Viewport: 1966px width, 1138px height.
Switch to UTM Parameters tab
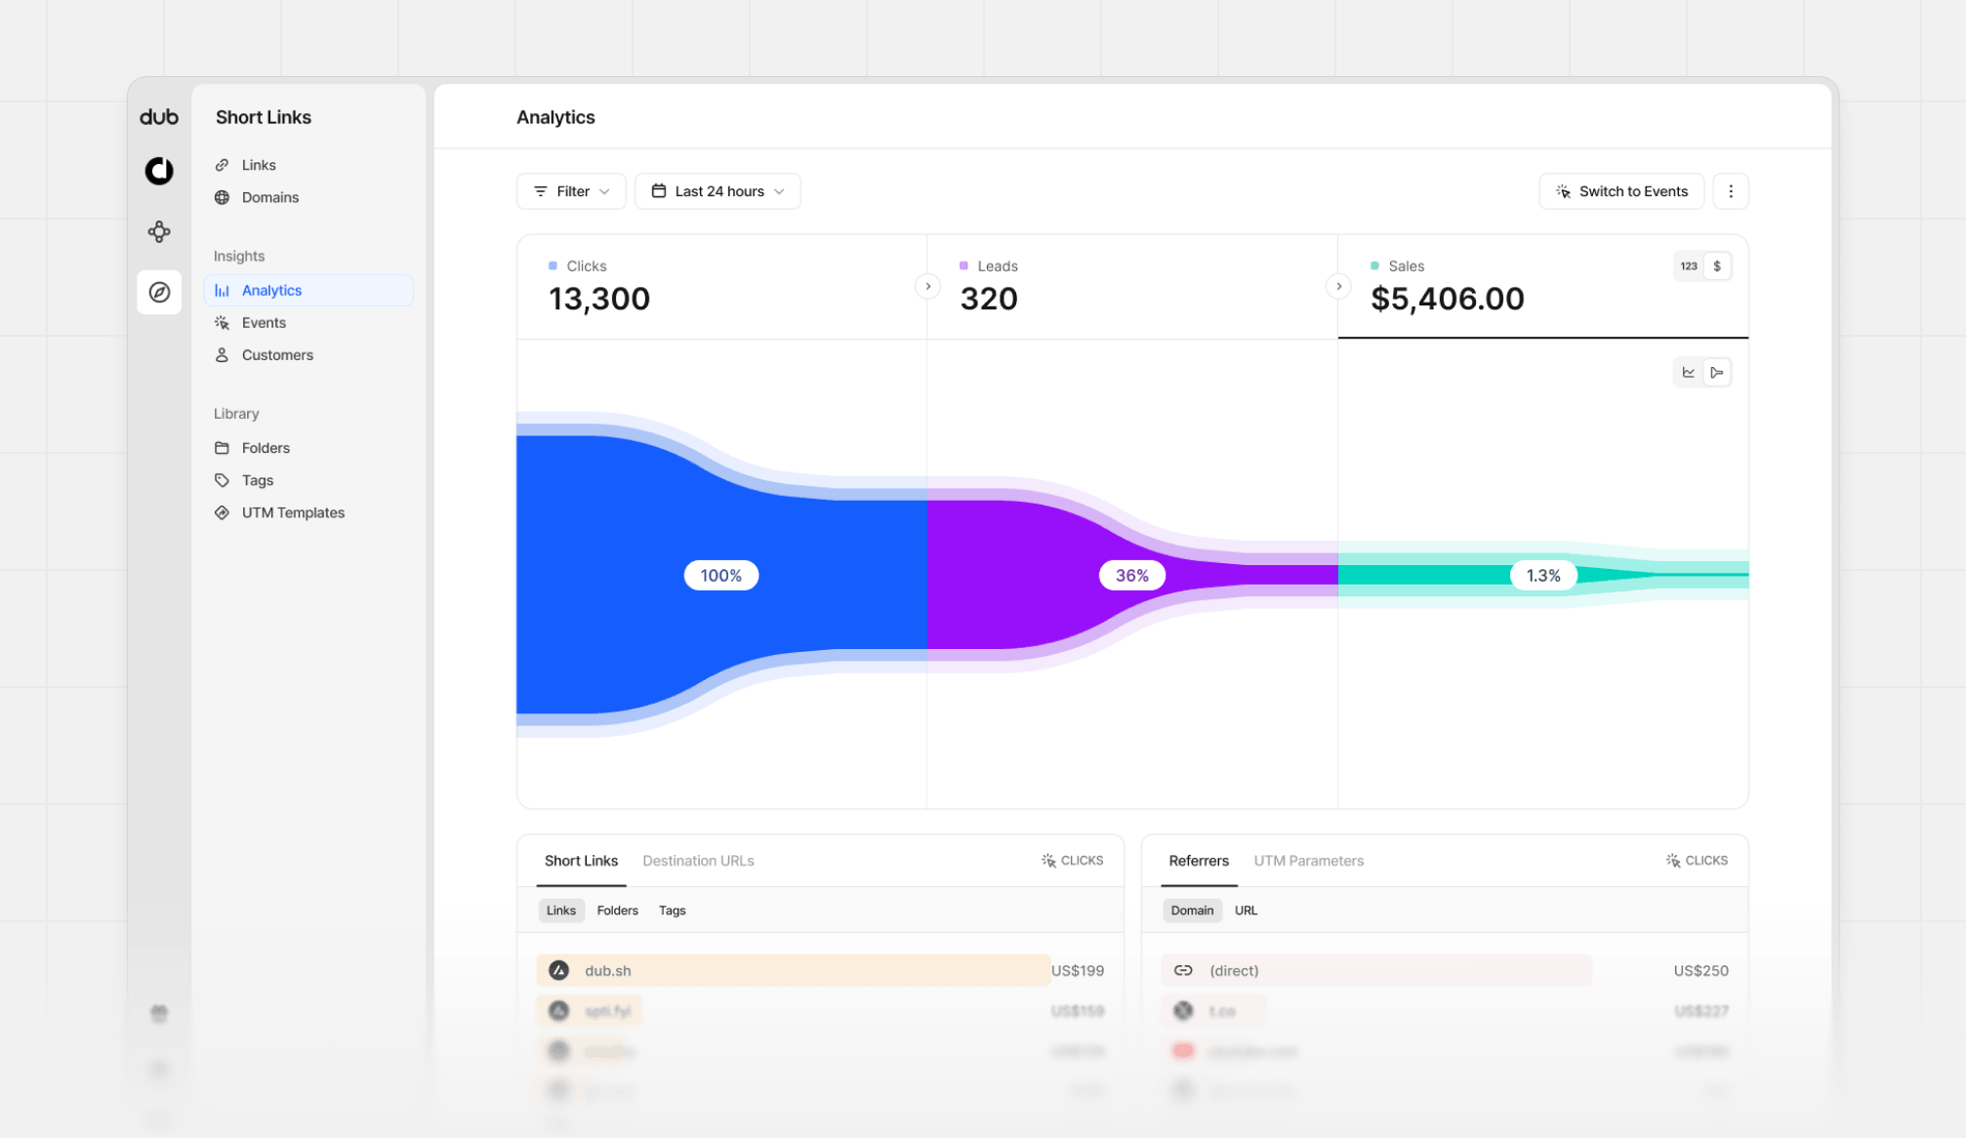coord(1309,861)
